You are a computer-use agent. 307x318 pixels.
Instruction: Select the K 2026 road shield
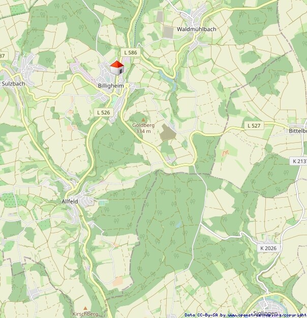pyautogui.click(x=268, y=248)
